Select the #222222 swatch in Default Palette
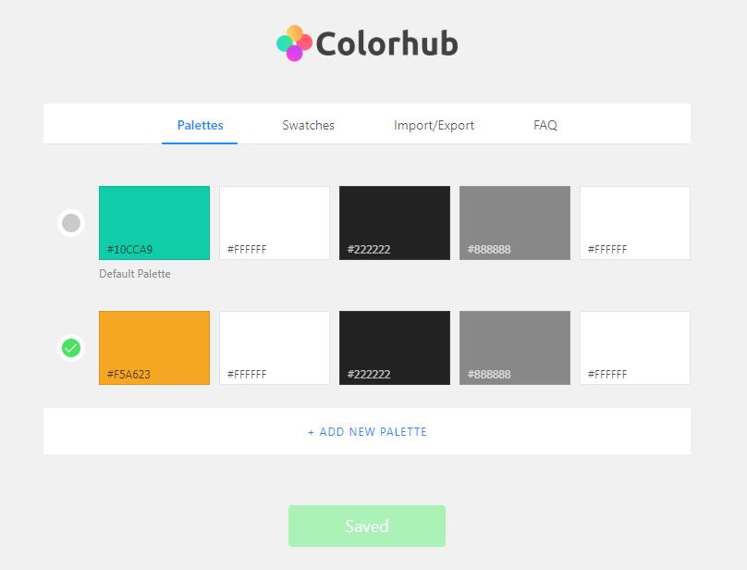The image size is (747, 570). [395, 223]
